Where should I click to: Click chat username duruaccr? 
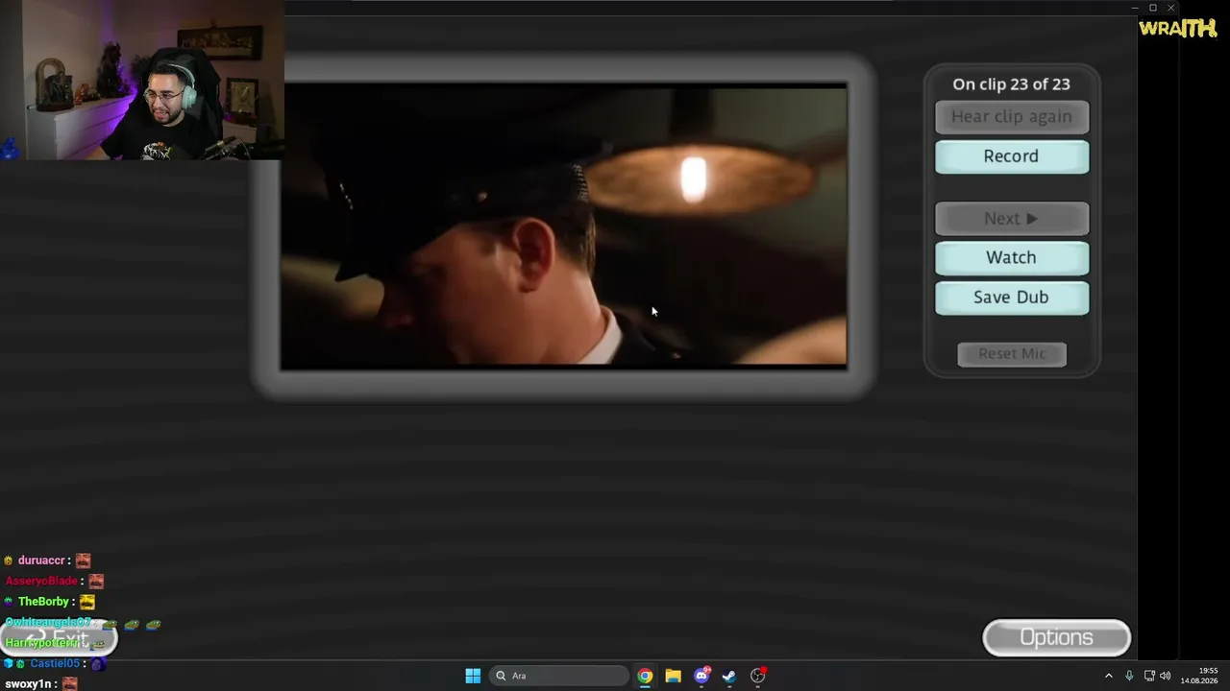point(41,560)
